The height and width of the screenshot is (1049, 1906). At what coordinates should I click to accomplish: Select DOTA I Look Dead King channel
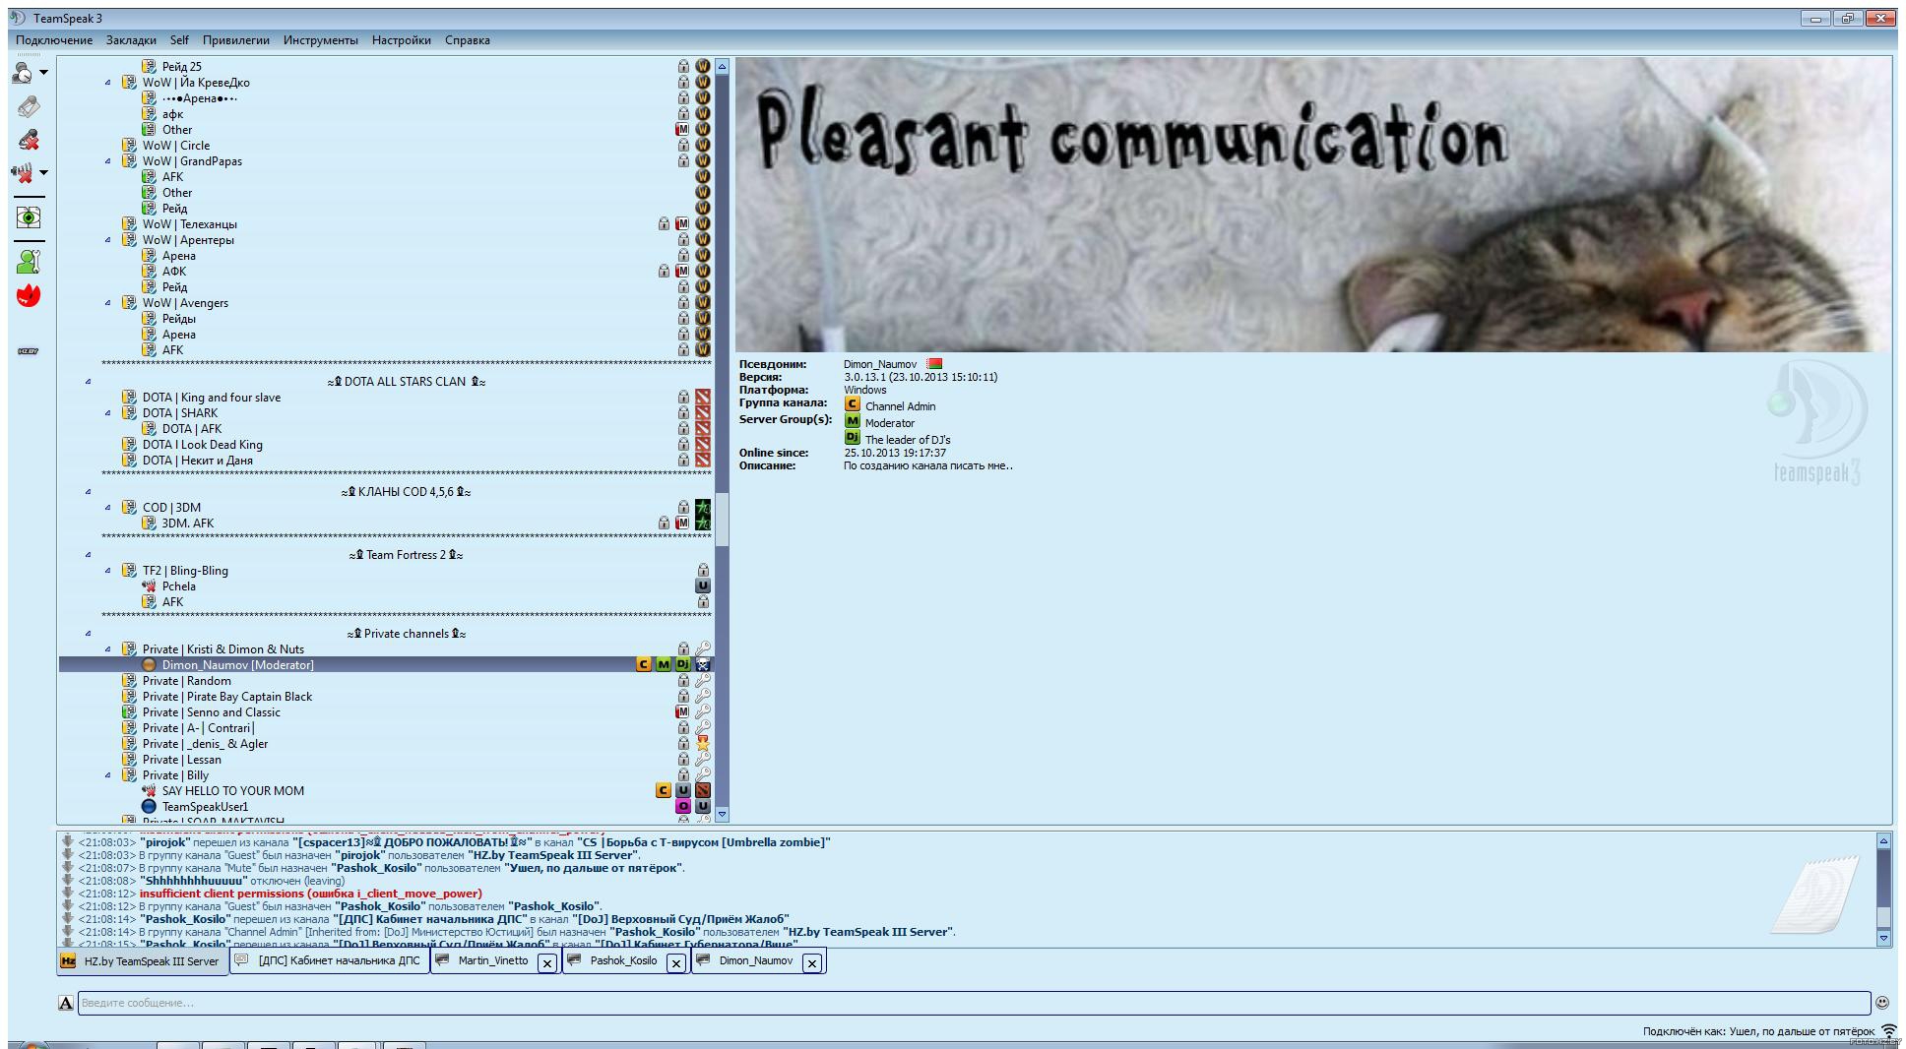[x=203, y=445]
